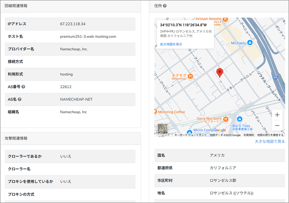Click the Big O Tires shop marker
Image resolution: width=289 pixels, height=203 pixels.
[x=240, y=119]
